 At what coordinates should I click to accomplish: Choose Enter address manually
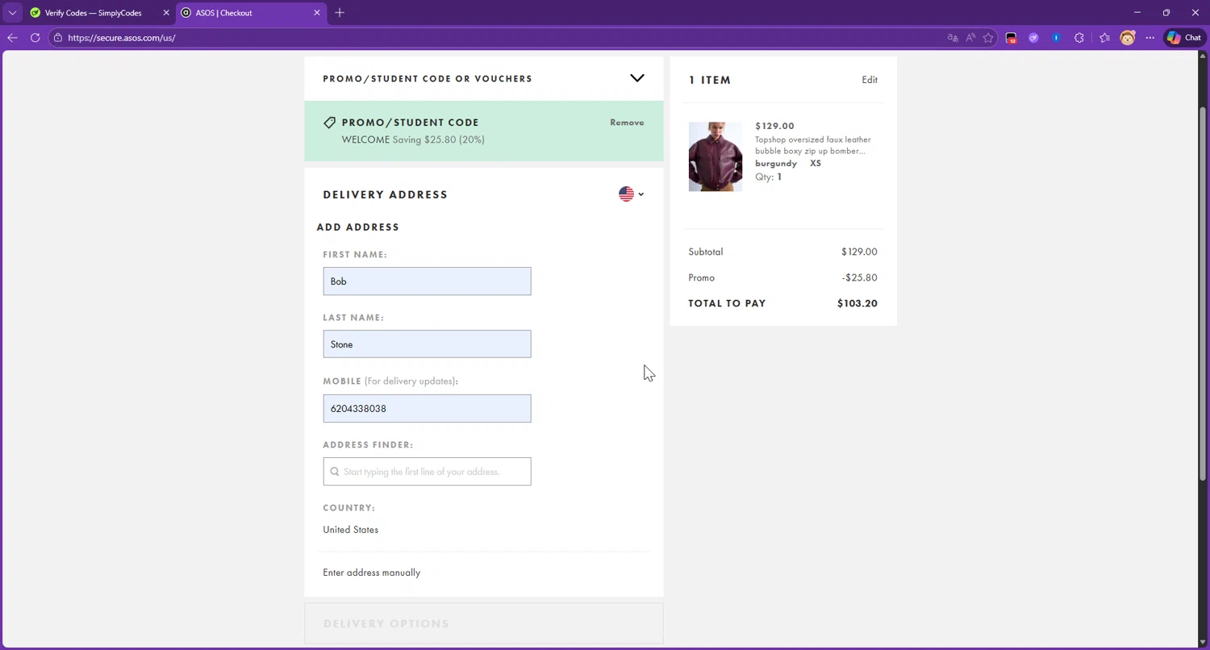click(x=372, y=573)
